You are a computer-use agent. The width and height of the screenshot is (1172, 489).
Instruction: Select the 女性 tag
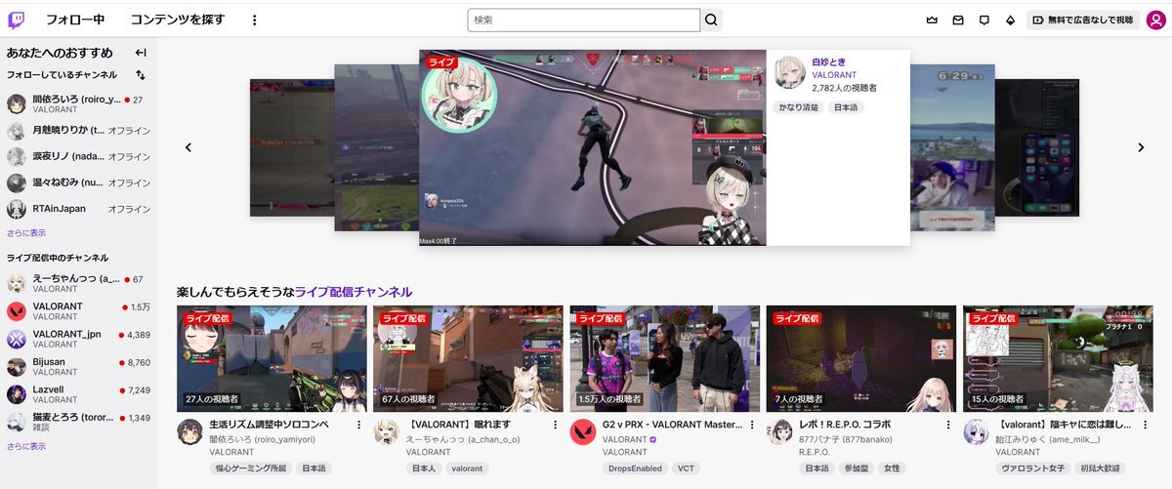(893, 469)
